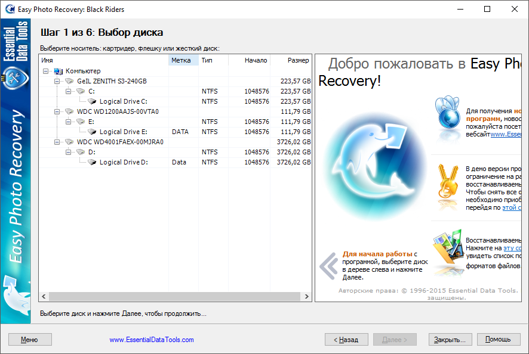
Task: Select the GeIL ZENITH S3-240GB disk
Action: [x=112, y=81]
